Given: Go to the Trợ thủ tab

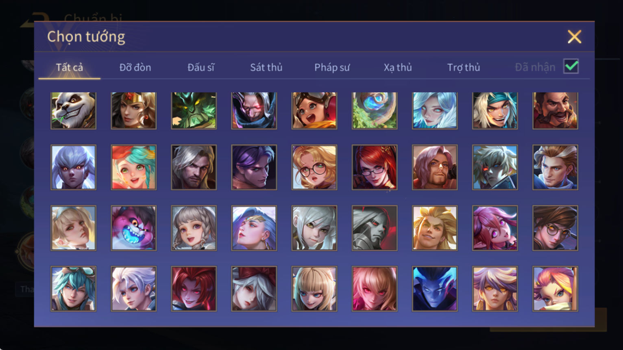Looking at the screenshot, I should [x=464, y=67].
